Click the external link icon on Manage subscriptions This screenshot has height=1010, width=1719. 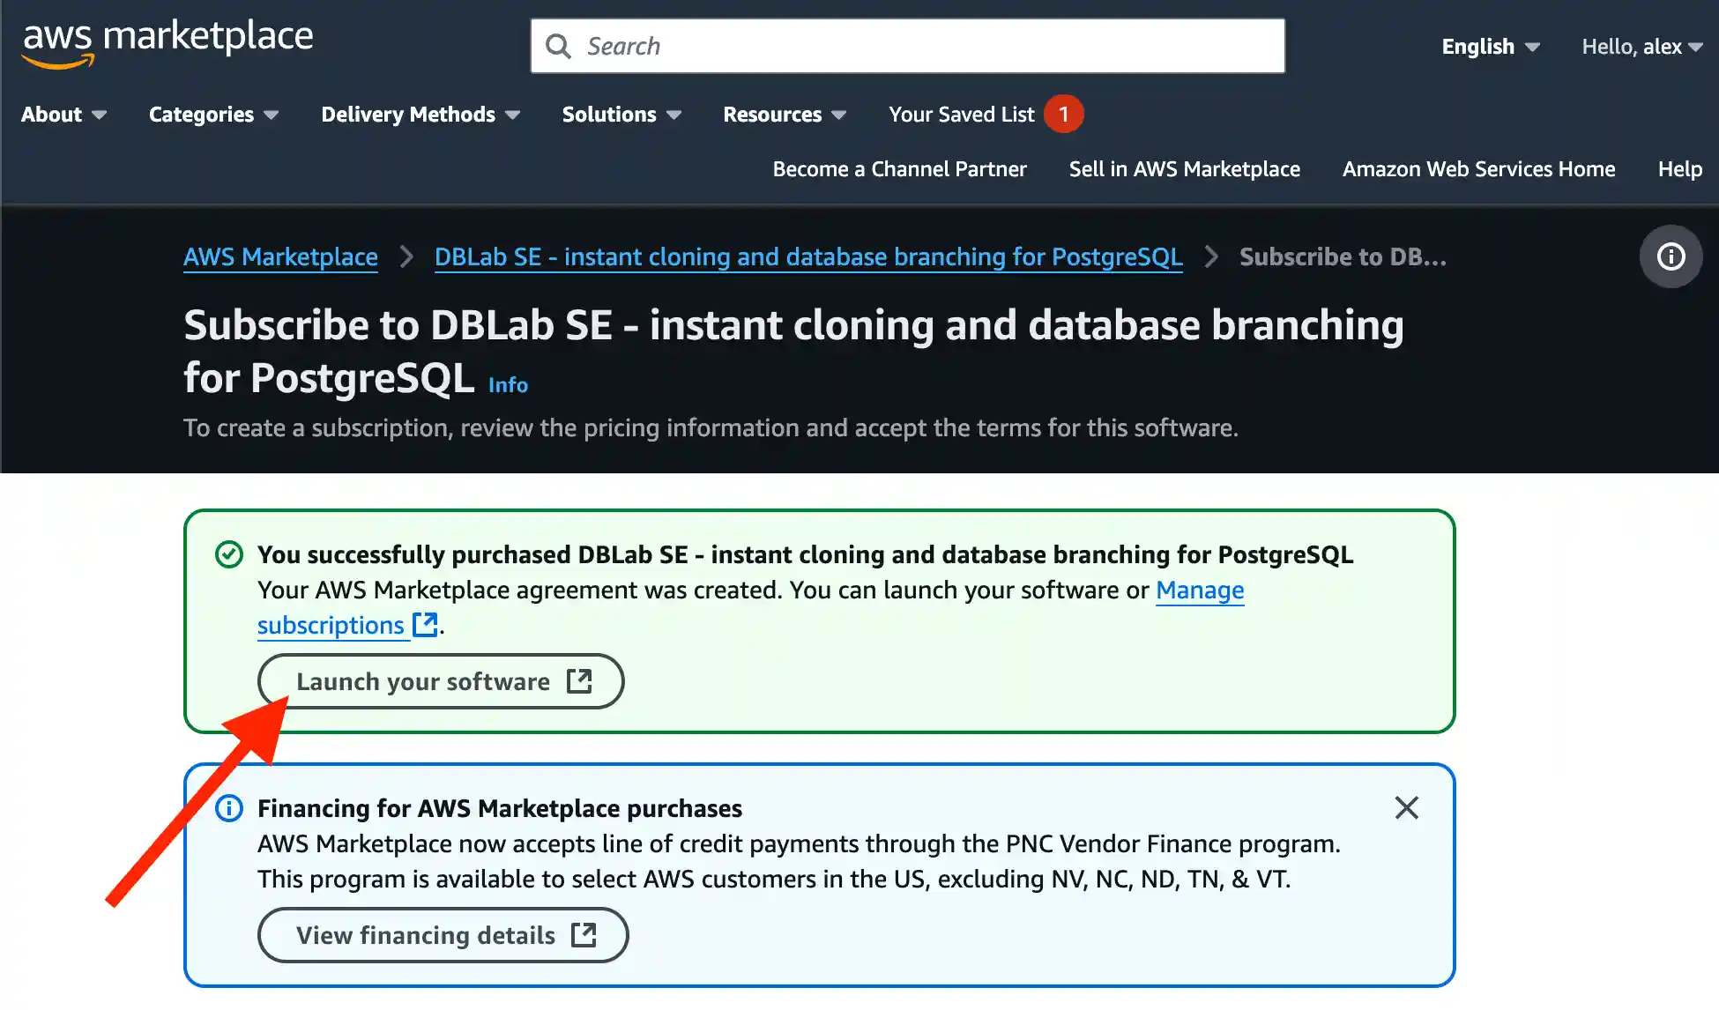click(x=425, y=625)
